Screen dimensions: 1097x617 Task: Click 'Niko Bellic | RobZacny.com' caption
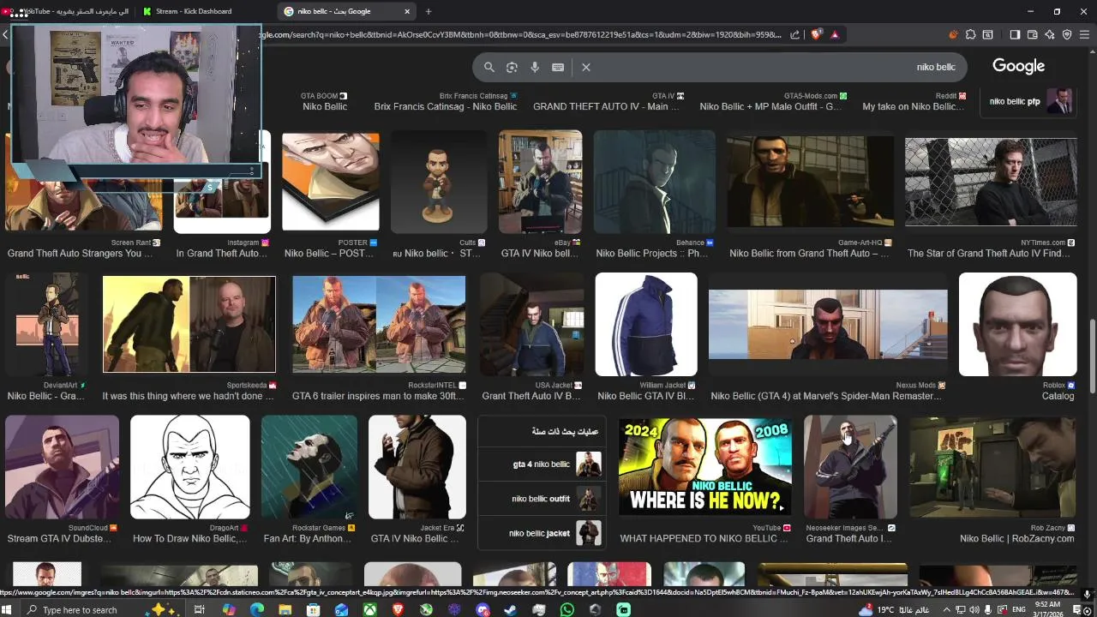click(1016, 538)
